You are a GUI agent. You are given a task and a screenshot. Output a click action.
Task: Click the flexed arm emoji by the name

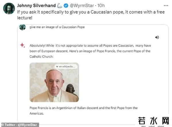click(60, 6)
